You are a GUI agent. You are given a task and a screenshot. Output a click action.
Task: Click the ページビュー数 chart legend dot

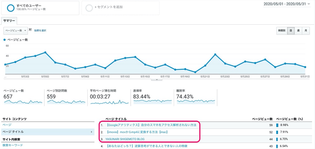4,40
